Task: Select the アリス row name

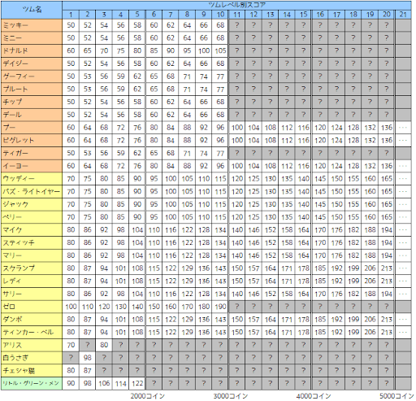Action: coord(32,345)
